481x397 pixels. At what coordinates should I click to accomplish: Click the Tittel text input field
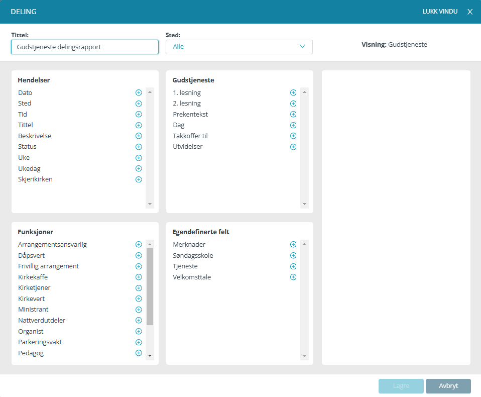(85, 47)
